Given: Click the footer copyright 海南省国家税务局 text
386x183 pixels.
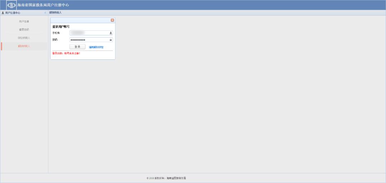Looking at the screenshot, I should [x=176, y=178].
